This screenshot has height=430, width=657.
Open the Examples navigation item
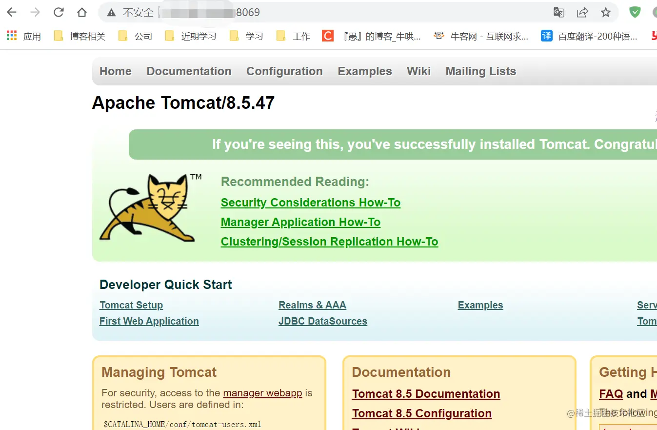coord(365,71)
